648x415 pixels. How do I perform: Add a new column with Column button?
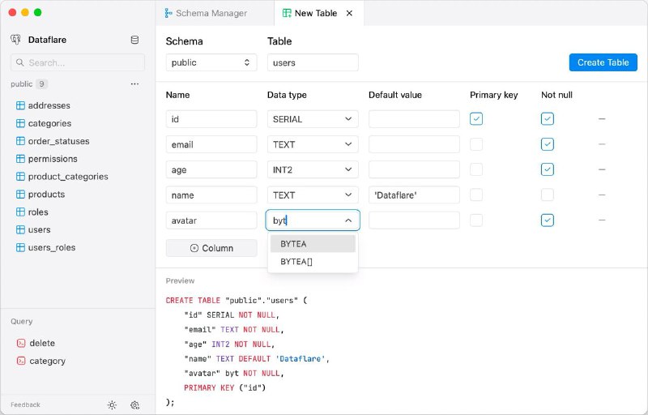211,248
